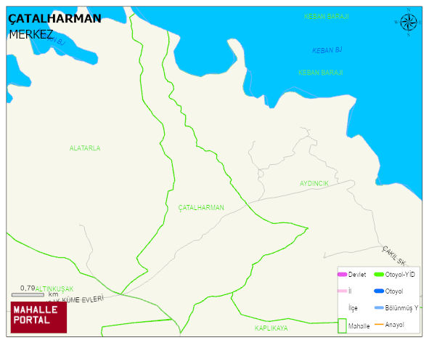Click the 0.79 km scale bar
The width and height of the screenshot is (429, 343).
pyautogui.click(x=28, y=295)
